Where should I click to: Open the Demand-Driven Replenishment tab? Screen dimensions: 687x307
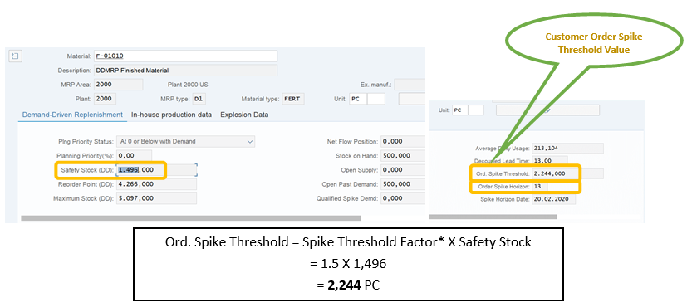click(72, 115)
